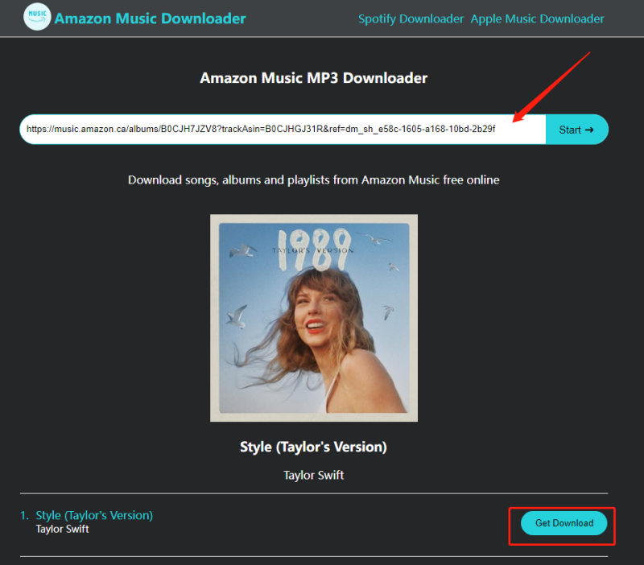Click Taylor Swift below the album title
The width and height of the screenshot is (644, 565).
pyautogui.click(x=313, y=475)
